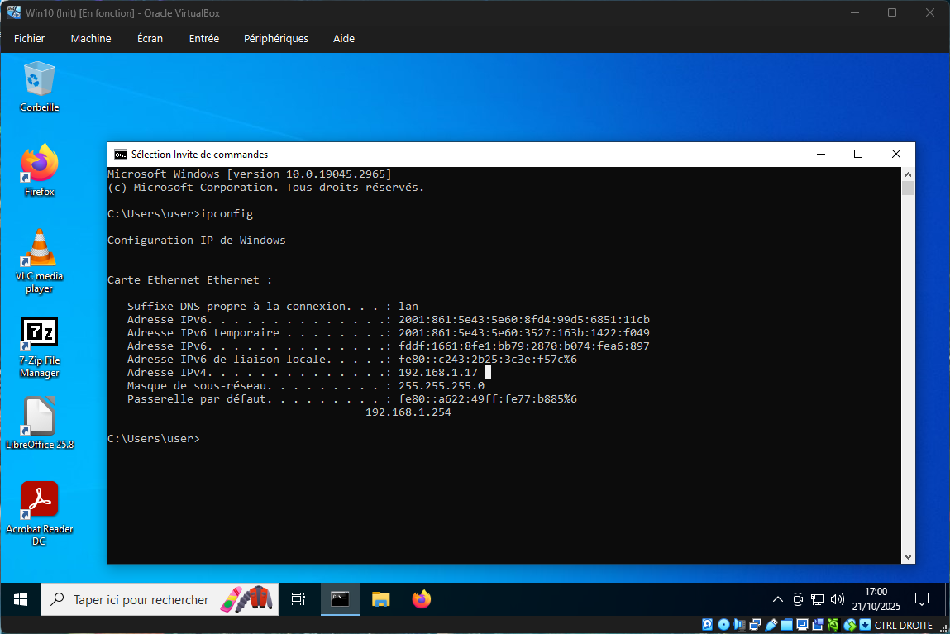Open Firefox from the desktop shortcut

pos(39,165)
